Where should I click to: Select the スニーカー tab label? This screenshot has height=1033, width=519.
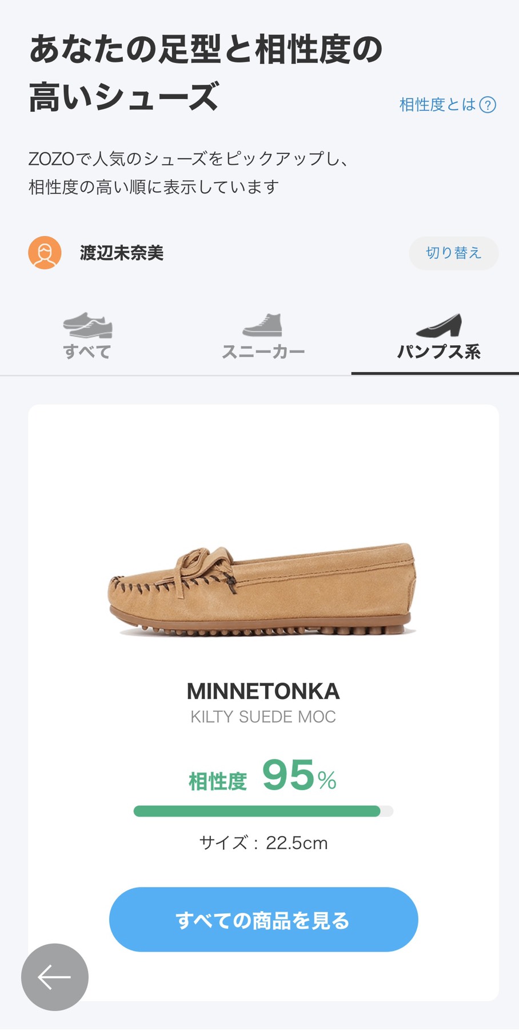pos(263,351)
